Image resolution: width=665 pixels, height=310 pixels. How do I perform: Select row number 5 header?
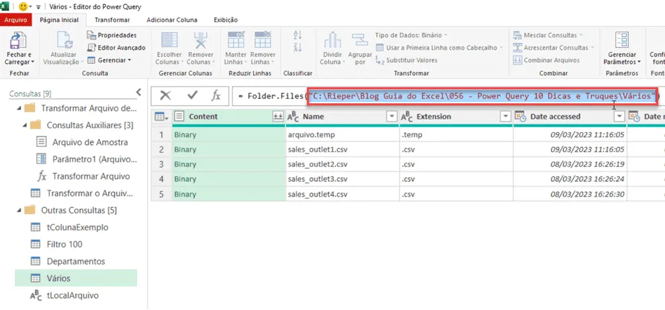[x=162, y=195]
